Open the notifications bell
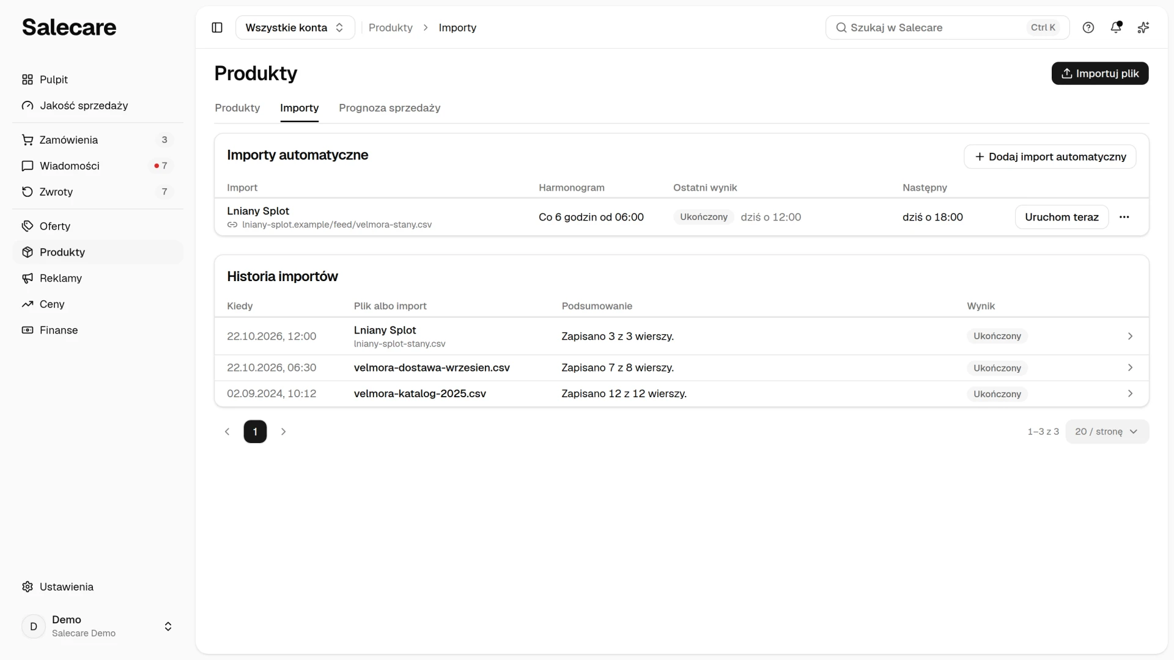The image size is (1174, 660). click(x=1116, y=28)
